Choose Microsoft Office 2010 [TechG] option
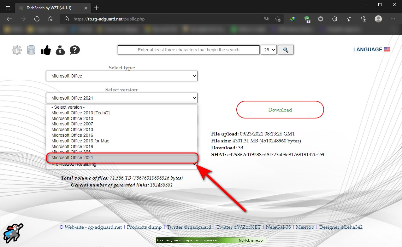The height and width of the screenshot is (247, 402). tap(80, 113)
